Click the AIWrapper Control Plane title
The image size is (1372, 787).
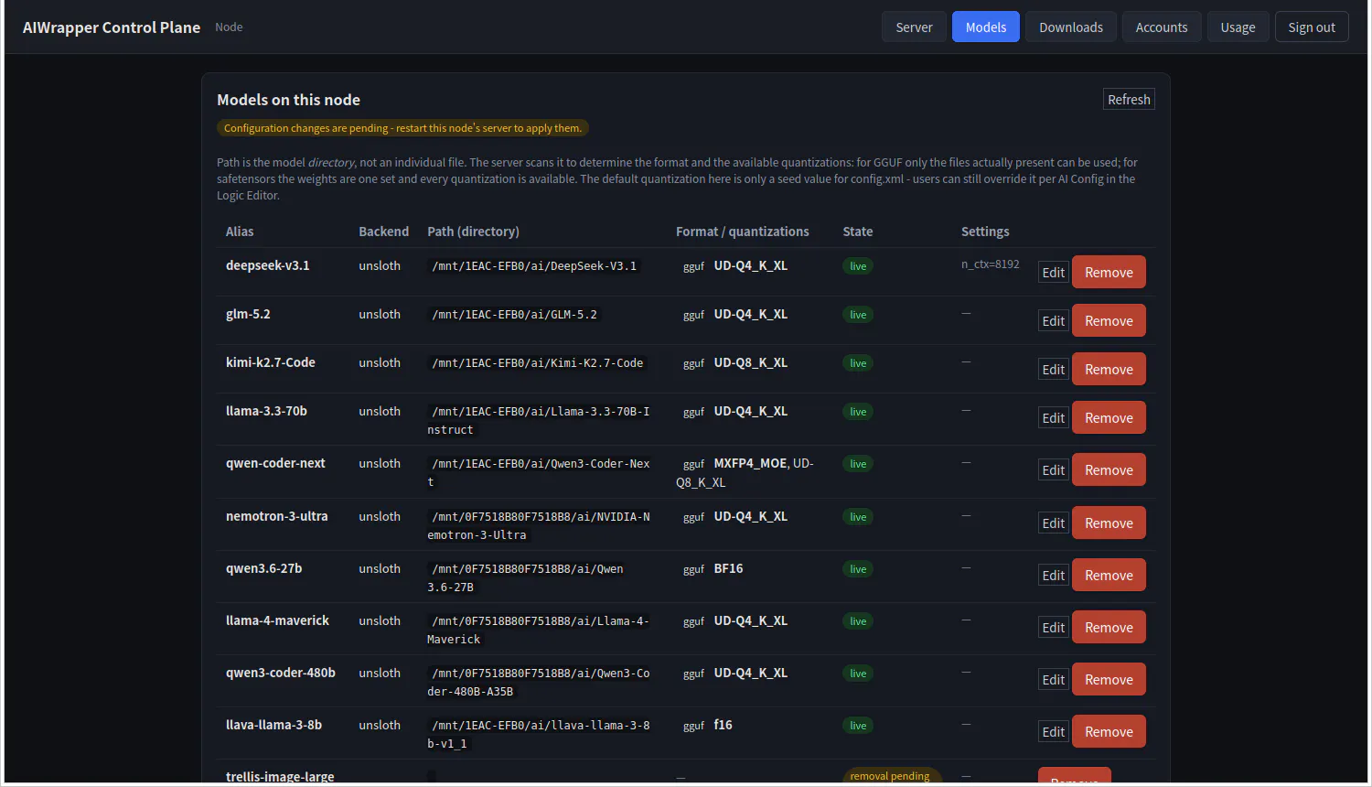pyautogui.click(x=112, y=27)
